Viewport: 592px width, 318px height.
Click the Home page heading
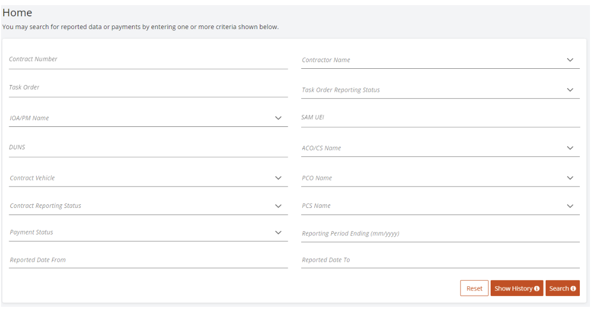(17, 13)
